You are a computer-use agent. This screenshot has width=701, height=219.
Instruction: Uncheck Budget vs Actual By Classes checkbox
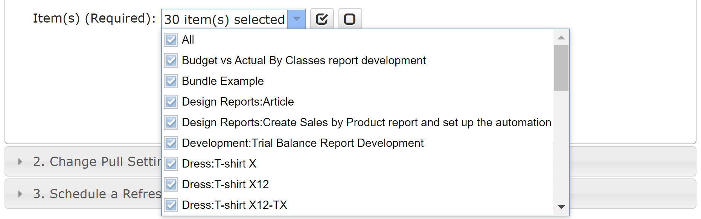pos(171,60)
